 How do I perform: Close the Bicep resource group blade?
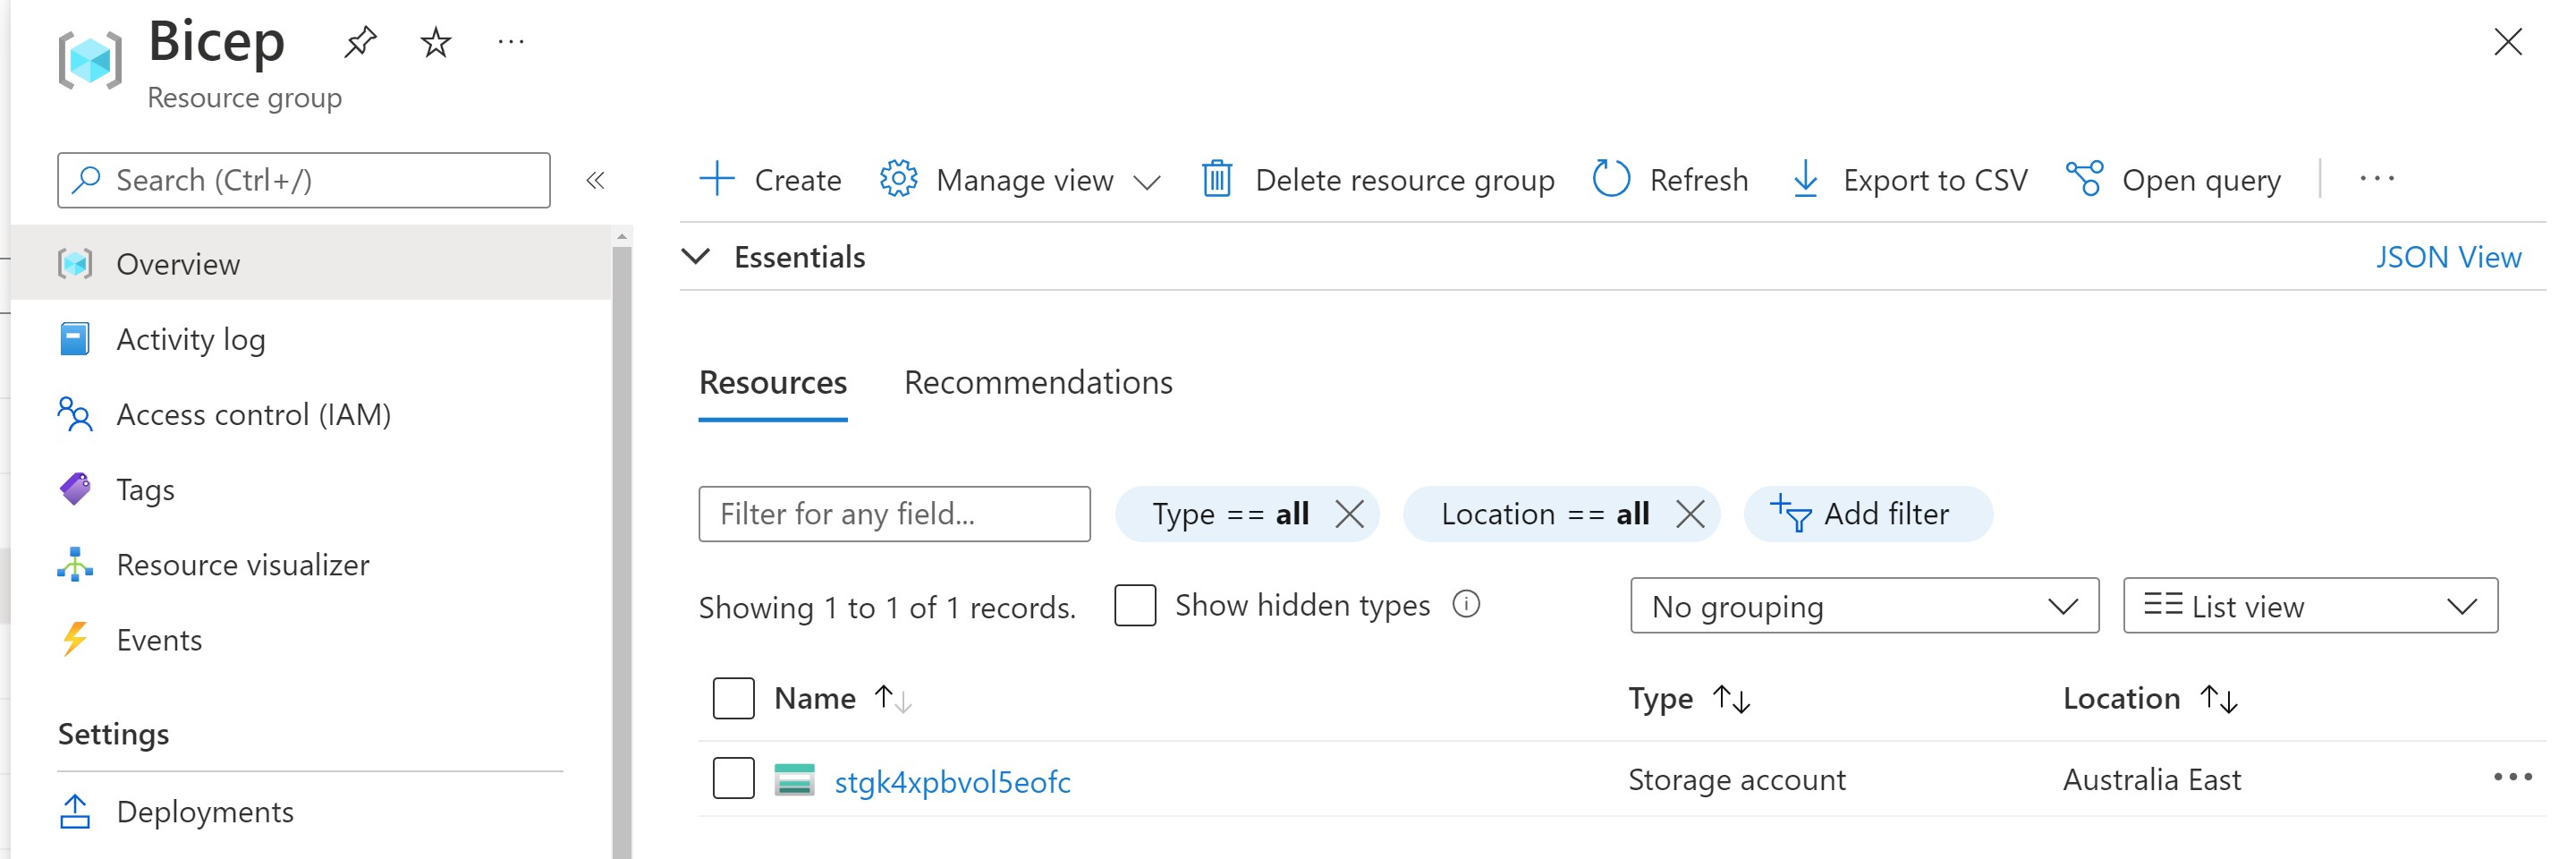[2507, 42]
